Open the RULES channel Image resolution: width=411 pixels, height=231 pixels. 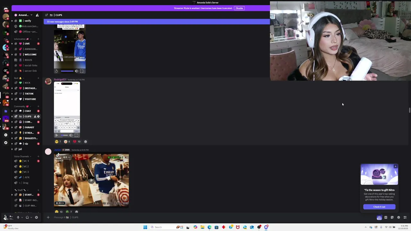26,60
